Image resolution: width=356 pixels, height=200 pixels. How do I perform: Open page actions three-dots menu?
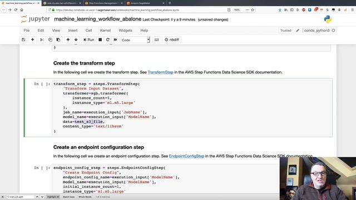pyautogui.click(x=247, y=10)
